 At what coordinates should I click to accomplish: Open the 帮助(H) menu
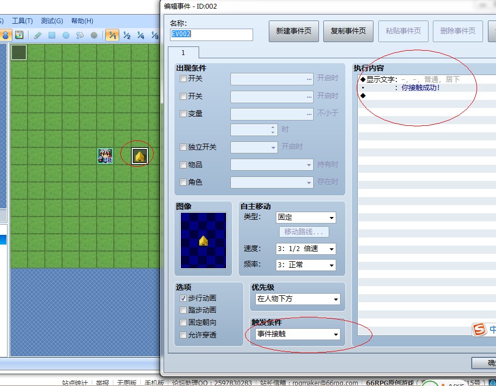click(x=82, y=21)
